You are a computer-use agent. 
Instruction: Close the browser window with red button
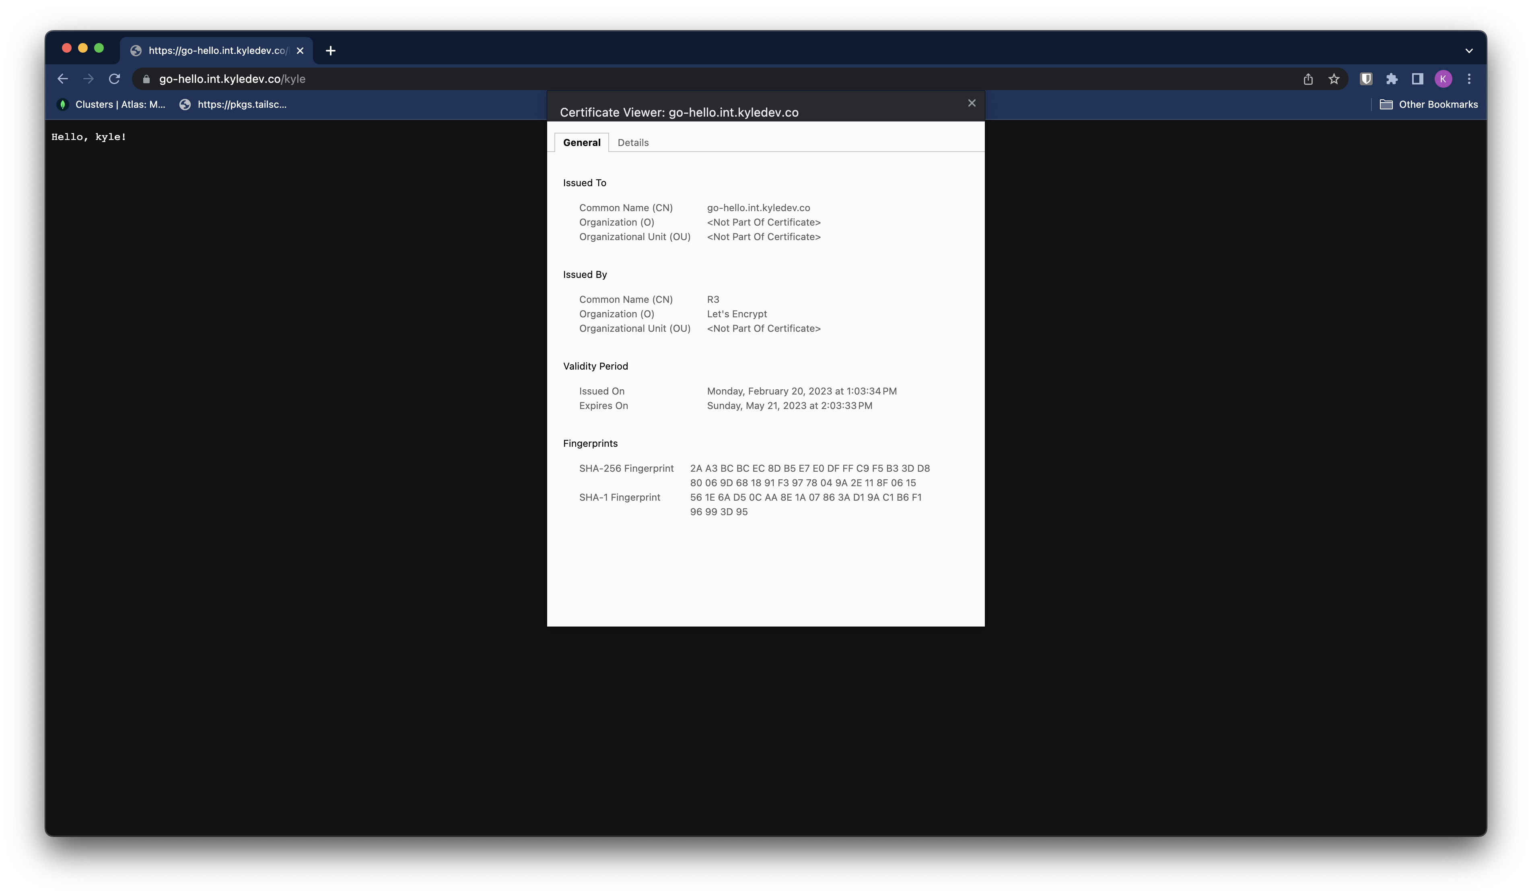pyautogui.click(x=67, y=48)
